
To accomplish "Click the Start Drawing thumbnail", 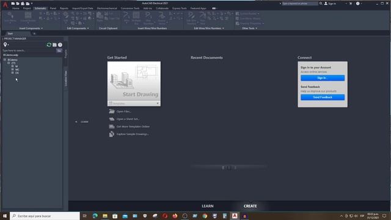I will pyautogui.click(x=134, y=81).
